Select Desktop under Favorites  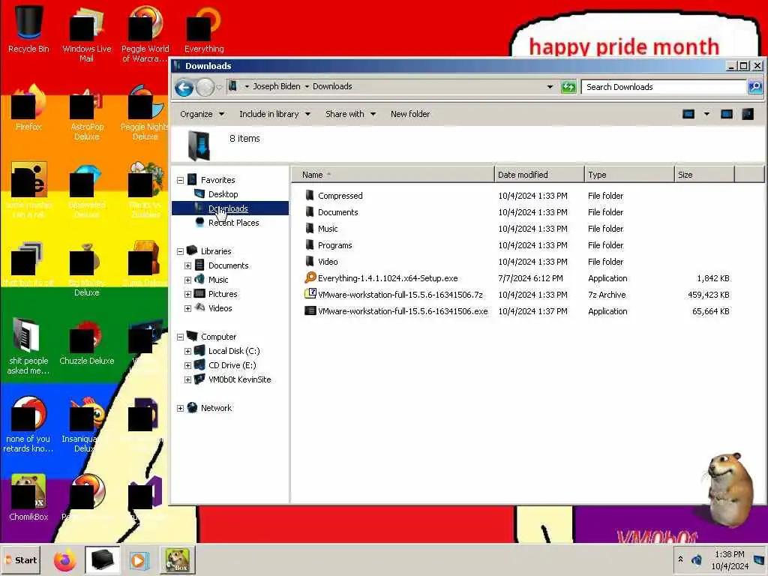click(223, 194)
